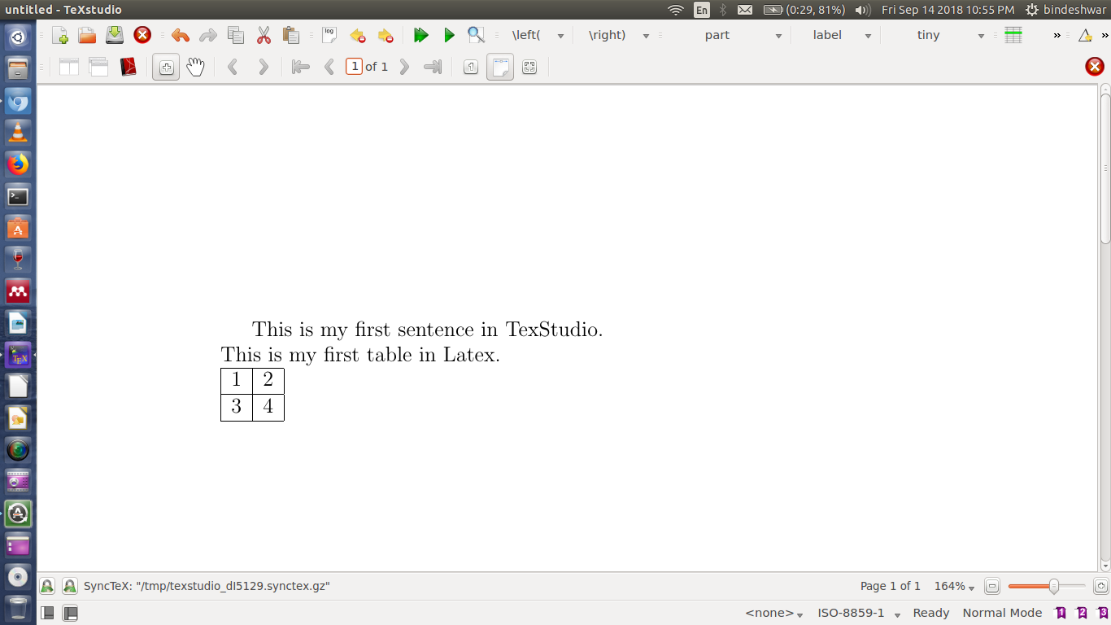1111x625 pixels.
Task: Undo the last edit
Action: [x=181, y=35]
